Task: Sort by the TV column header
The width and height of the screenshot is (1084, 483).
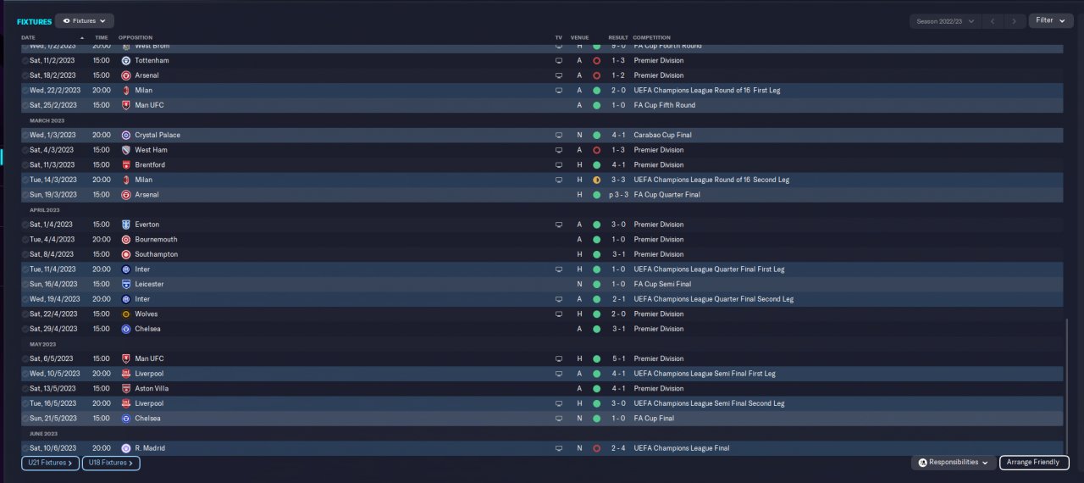Action: pos(558,38)
